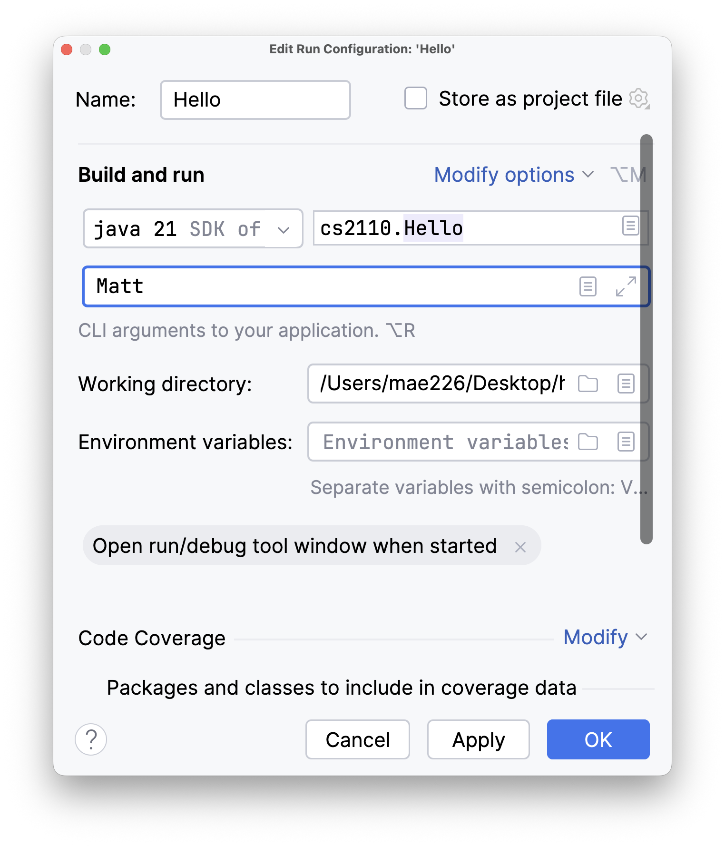Click the gear icon beside Store as project file
This screenshot has height=846, width=725.
coord(639,98)
